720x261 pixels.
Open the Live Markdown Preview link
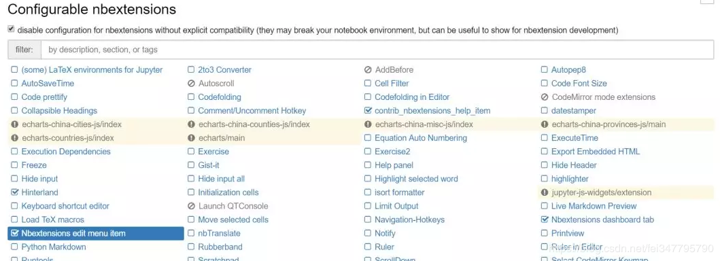[x=594, y=206]
